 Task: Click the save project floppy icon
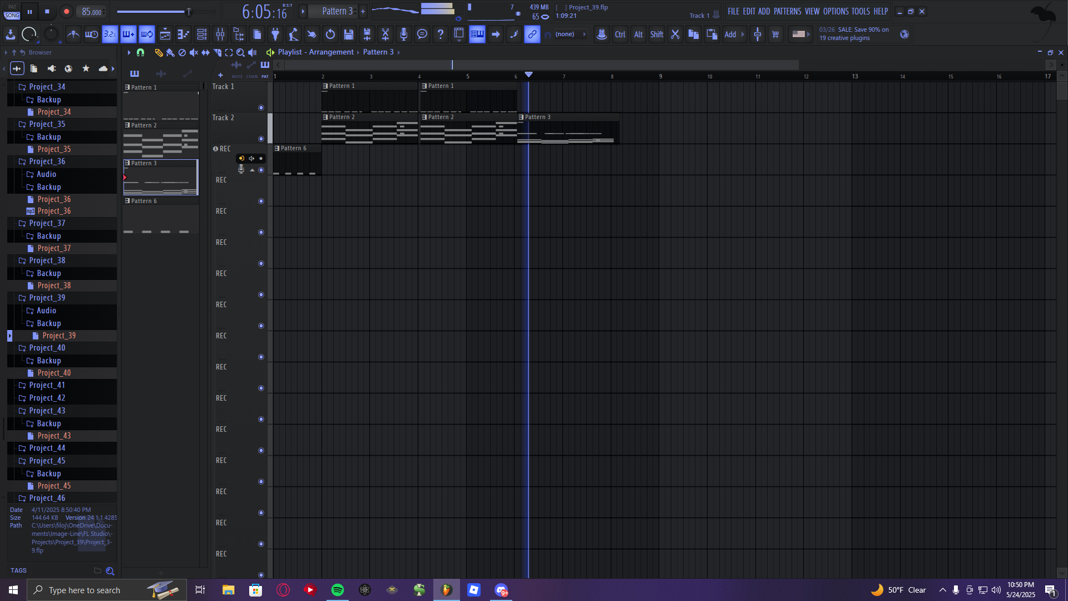point(349,35)
